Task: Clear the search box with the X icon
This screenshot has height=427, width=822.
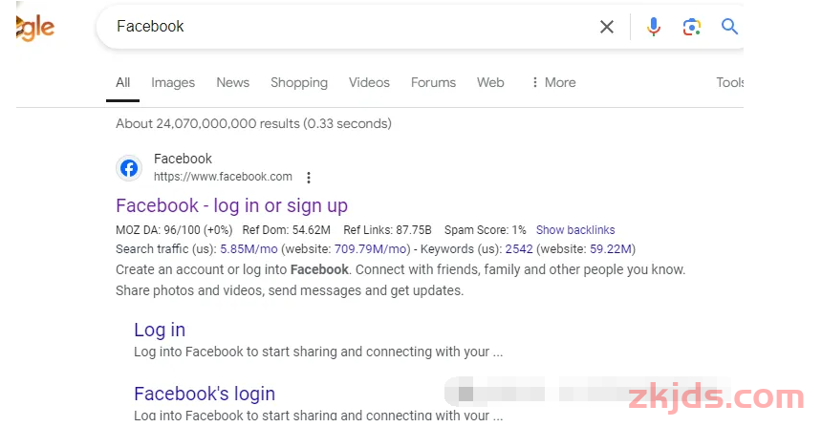Action: click(x=607, y=27)
